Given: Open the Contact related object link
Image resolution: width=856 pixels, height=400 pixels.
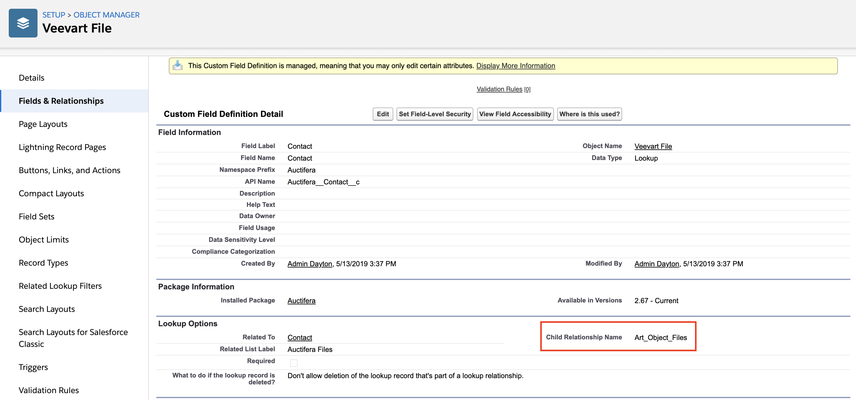Looking at the screenshot, I should [300, 337].
